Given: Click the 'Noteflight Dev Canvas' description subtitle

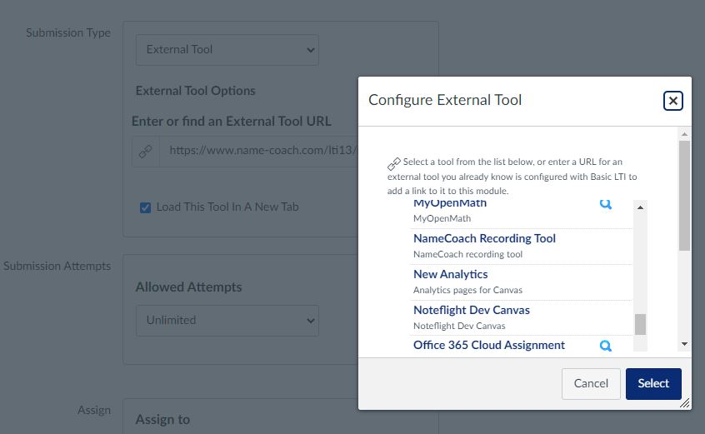Looking at the screenshot, I should [459, 326].
